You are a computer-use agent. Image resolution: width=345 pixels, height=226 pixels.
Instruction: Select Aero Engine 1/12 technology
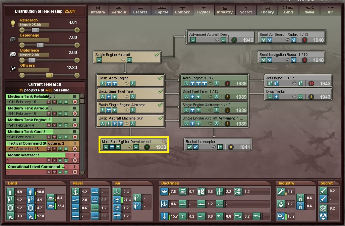click(214, 81)
